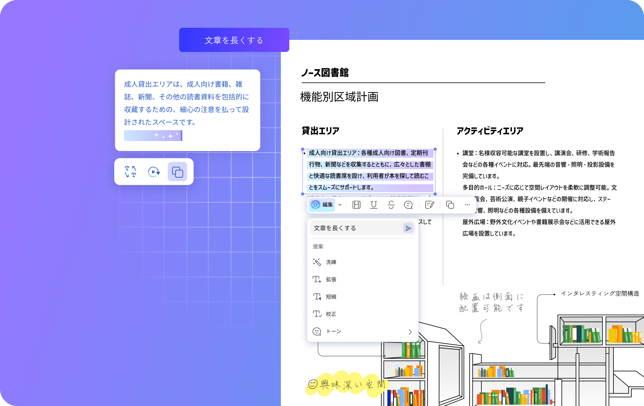644x406 pixels.
Task: Click the 機能別区域計画 heading
Action: tap(339, 97)
